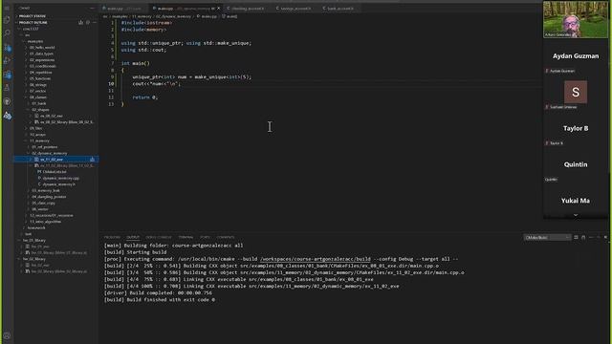The image size is (612, 344).
Task: Collapse the 11_memory folder
Action: tap(39, 140)
